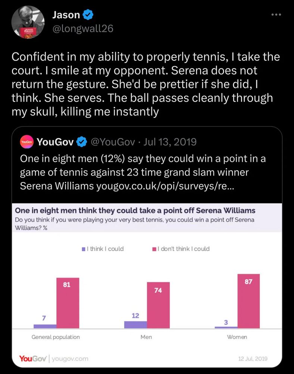The image size is (294, 374).
Task: Click the YouGov display name in quote
Action: pos(55,142)
